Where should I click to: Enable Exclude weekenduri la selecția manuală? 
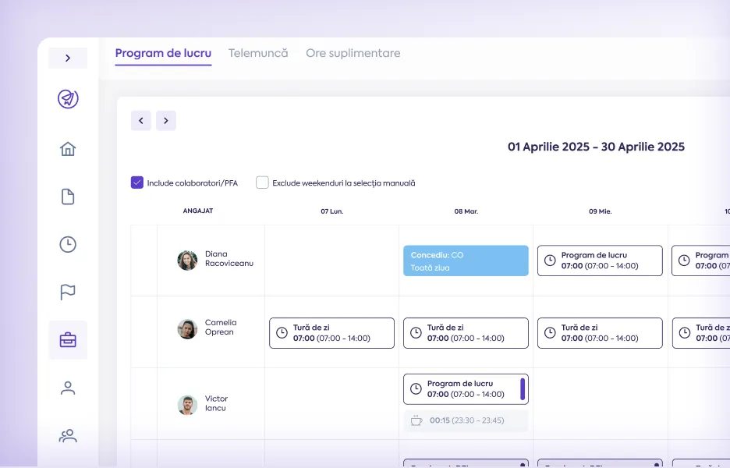click(262, 183)
